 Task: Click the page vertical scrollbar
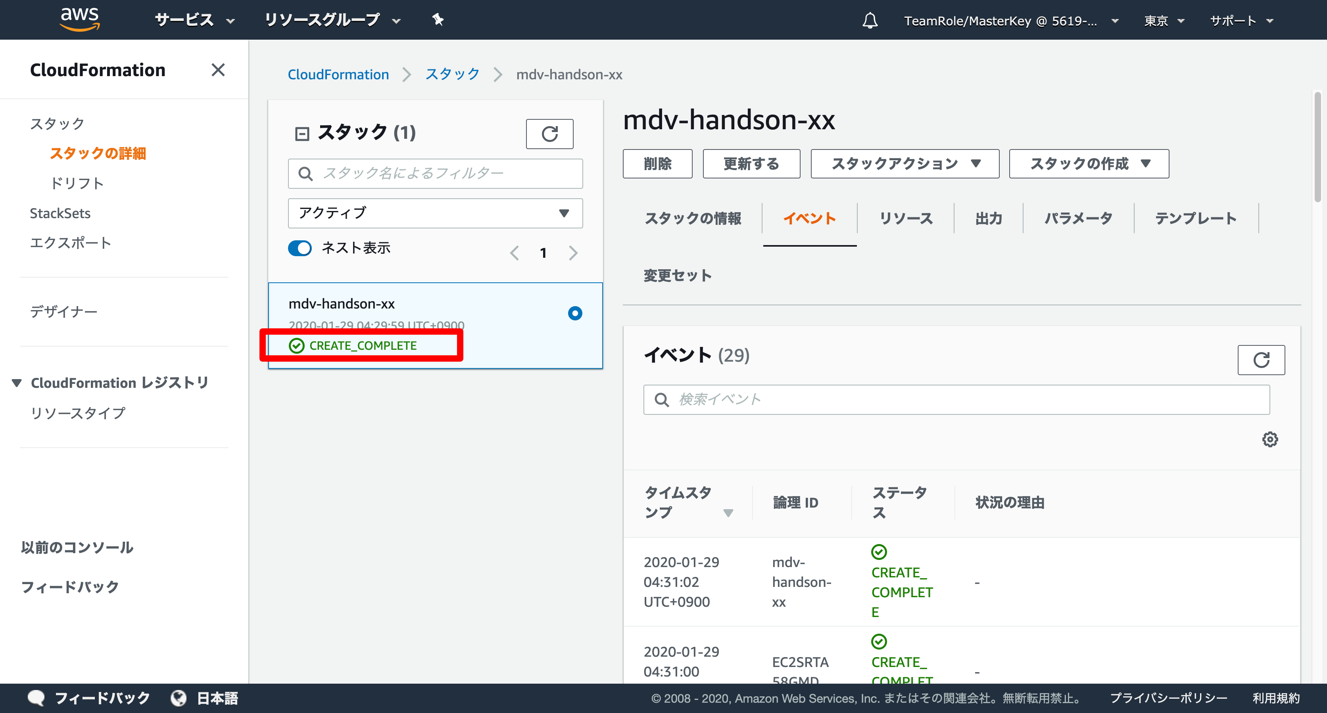(x=1318, y=147)
